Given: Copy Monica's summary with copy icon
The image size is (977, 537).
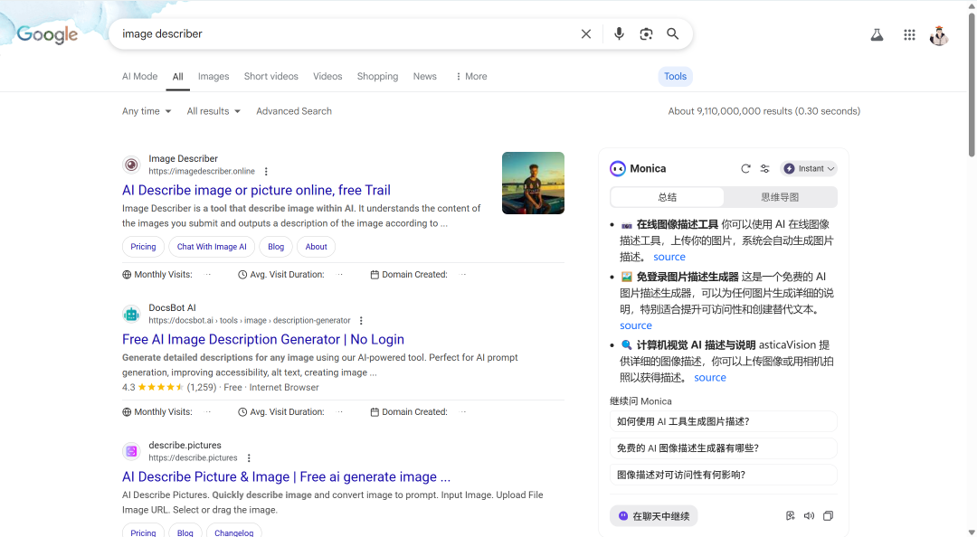Looking at the screenshot, I should (828, 516).
